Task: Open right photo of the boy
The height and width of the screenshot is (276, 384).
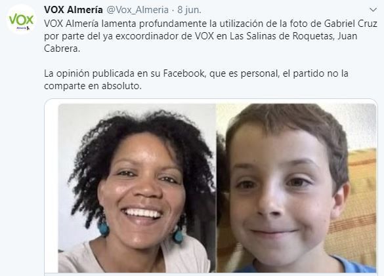Action: click(296, 188)
